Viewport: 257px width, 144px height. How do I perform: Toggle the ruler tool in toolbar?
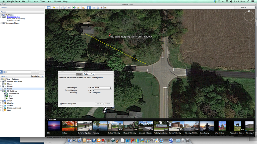(89, 7)
